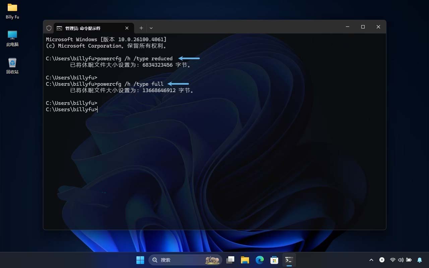Viewport: 429px width, 268px height.
Task: Open a new terminal tab with plus button
Action: point(141,28)
